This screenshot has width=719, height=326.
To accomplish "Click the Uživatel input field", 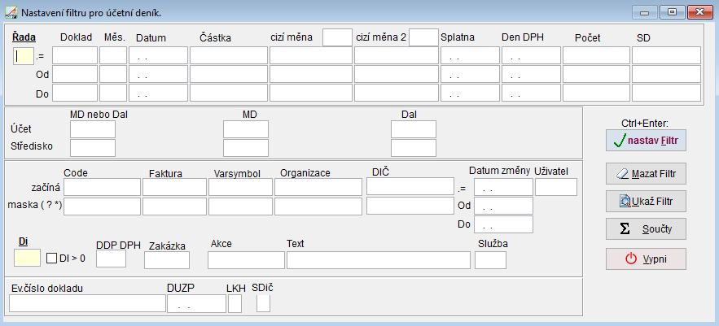I will tap(556, 187).
